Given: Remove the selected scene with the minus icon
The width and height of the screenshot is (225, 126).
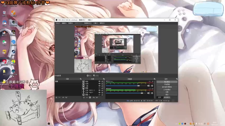Looking at the screenshot, I should click(59, 97).
